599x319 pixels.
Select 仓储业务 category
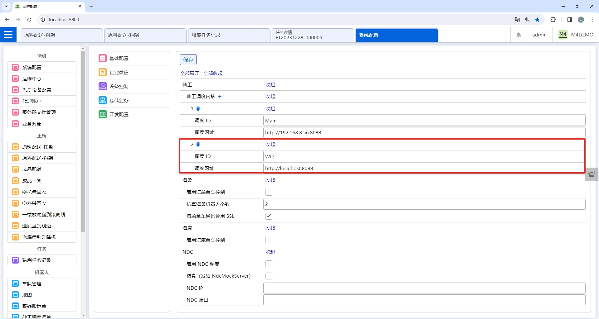(x=132, y=100)
